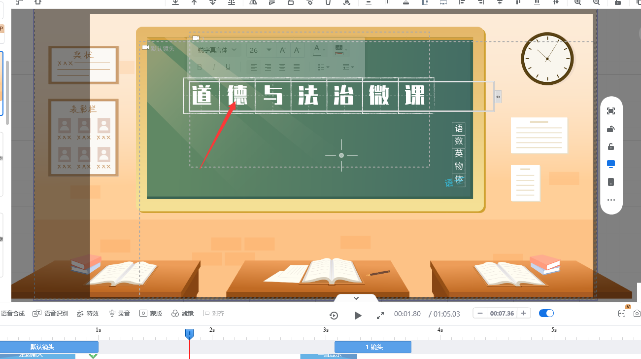This screenshot has width=641, height=359.
Task: Click the screenshot camera icon at timeline right
Action: [x=637, y=314]
